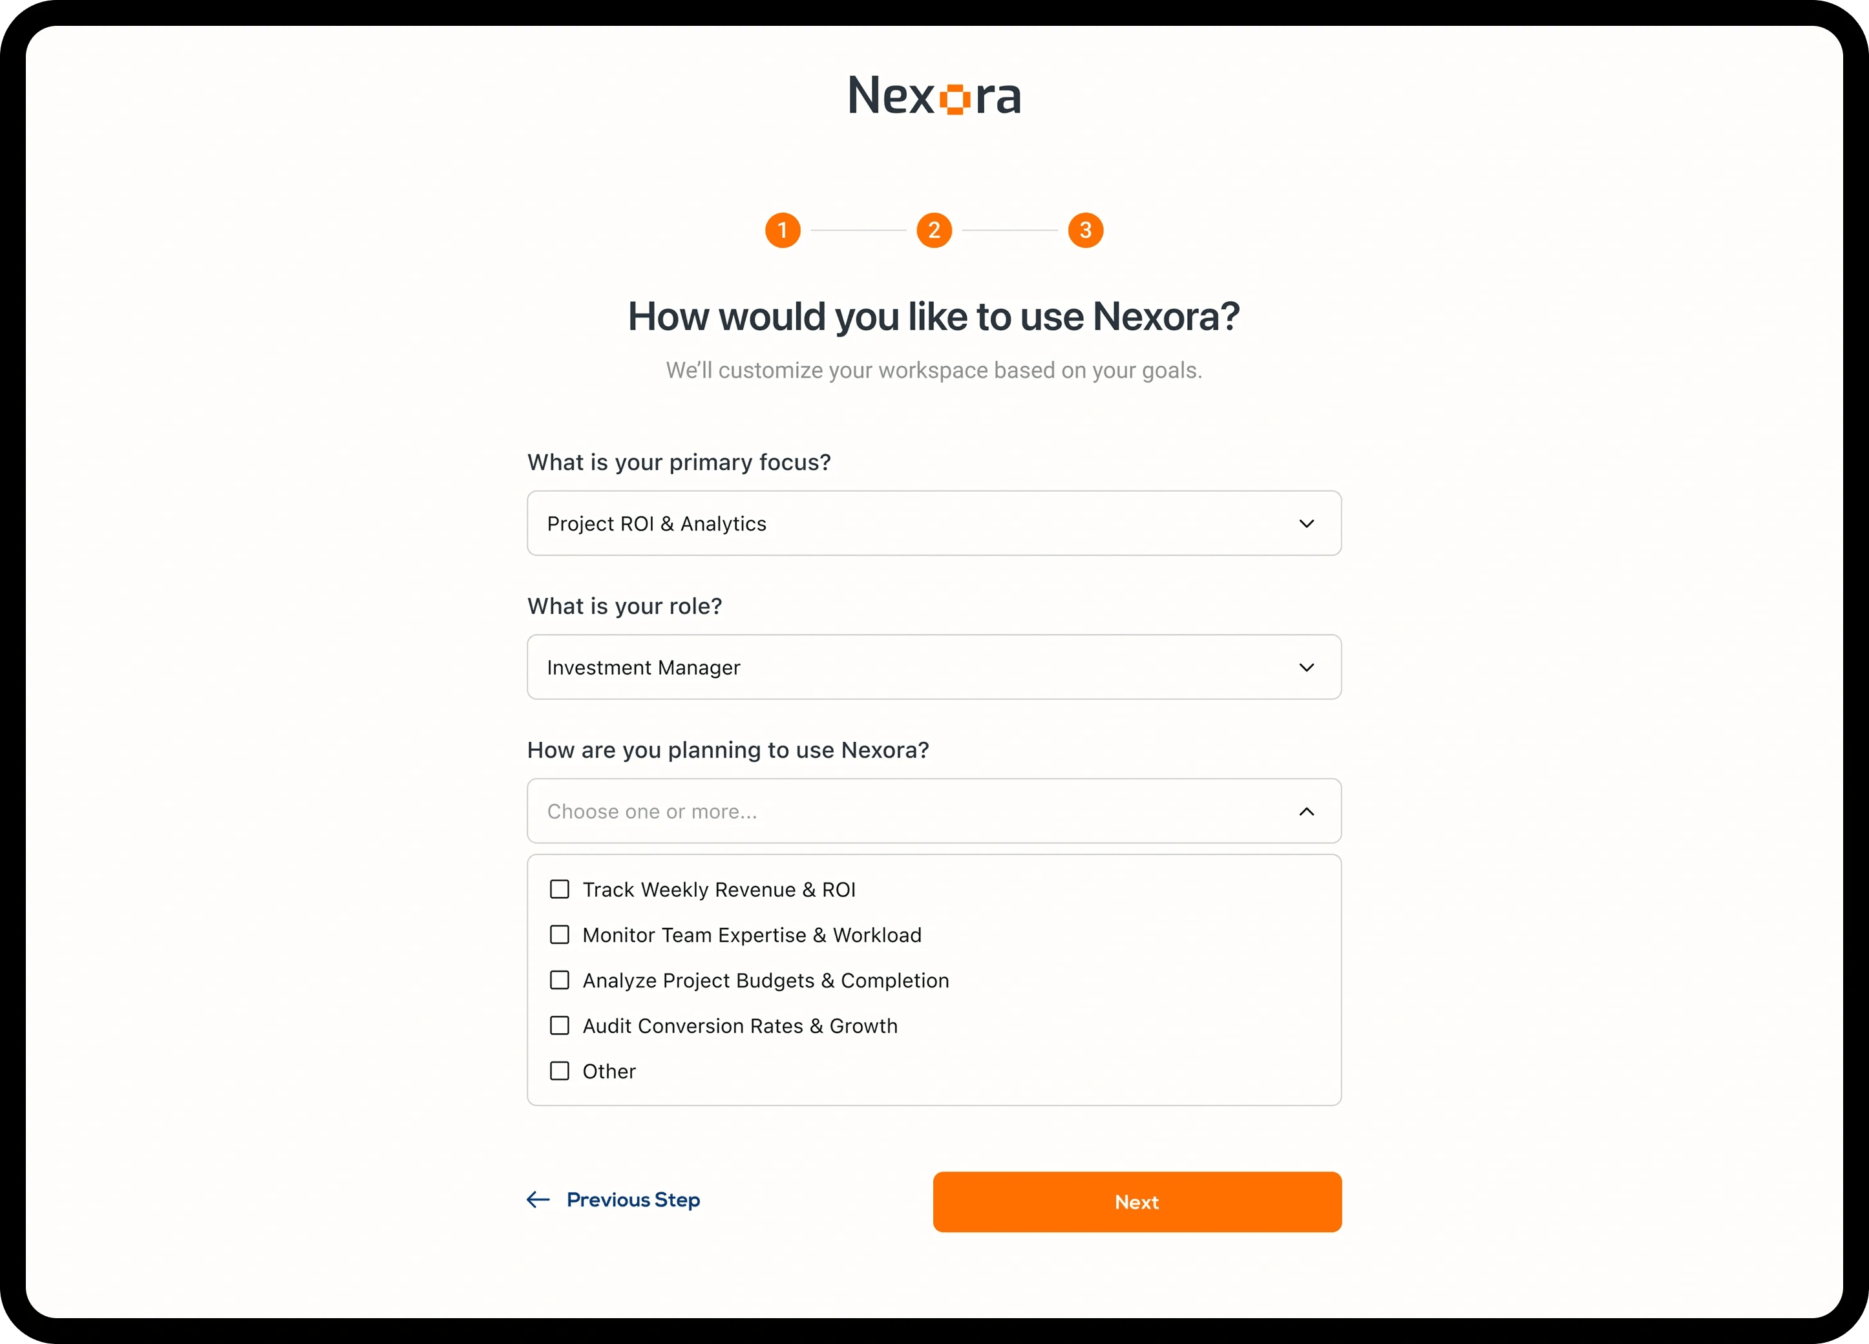Click Choose one or more field
Screen dimensions: 1869x1344
(934, 811)
